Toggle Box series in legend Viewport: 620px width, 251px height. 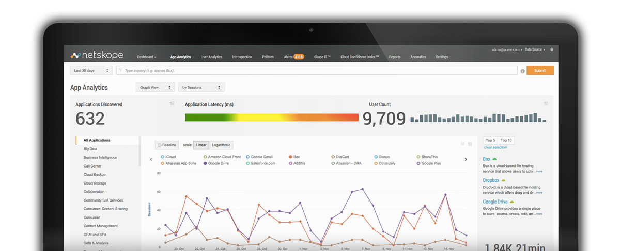click(x=295, y=157)
